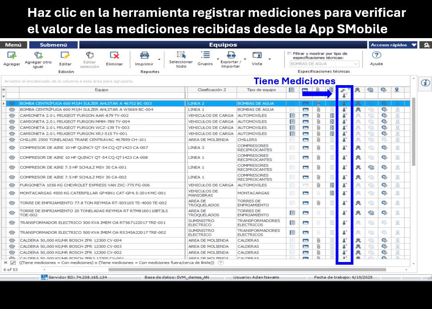Click the user icon beside Accesos rápidos
The width and height of the screenshot is (432, 309).
point(426,45)
